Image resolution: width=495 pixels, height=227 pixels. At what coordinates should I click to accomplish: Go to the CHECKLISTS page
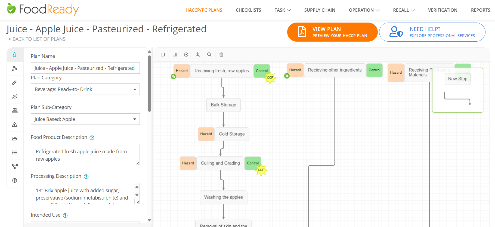[x=248, y=10]
